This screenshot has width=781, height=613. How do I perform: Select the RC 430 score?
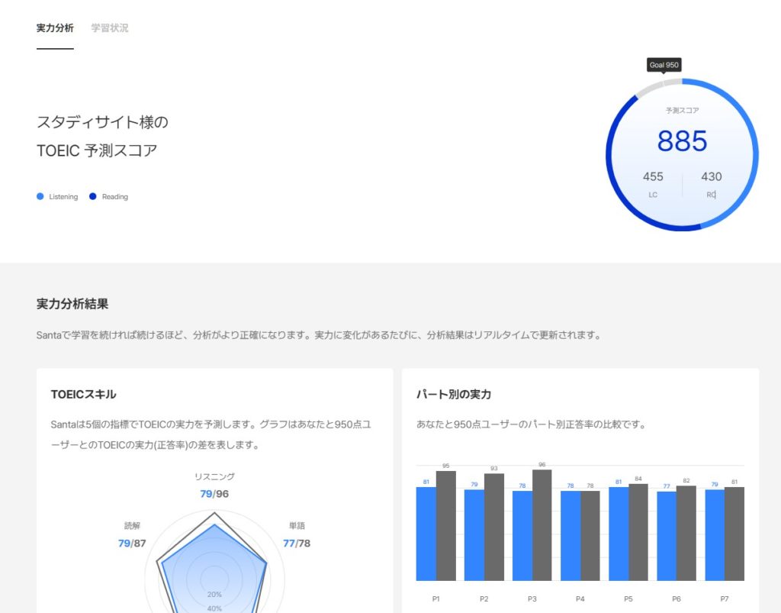pos(712,176)
